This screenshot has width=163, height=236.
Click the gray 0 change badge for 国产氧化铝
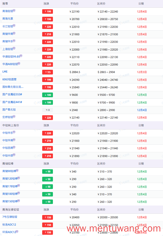(48, 110)
